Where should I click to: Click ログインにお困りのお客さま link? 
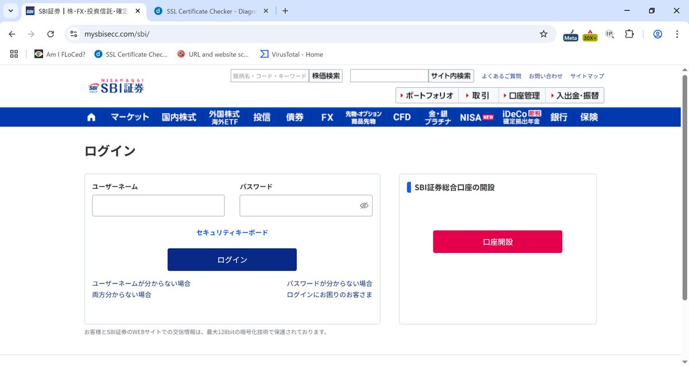click(x=330, y=294)
